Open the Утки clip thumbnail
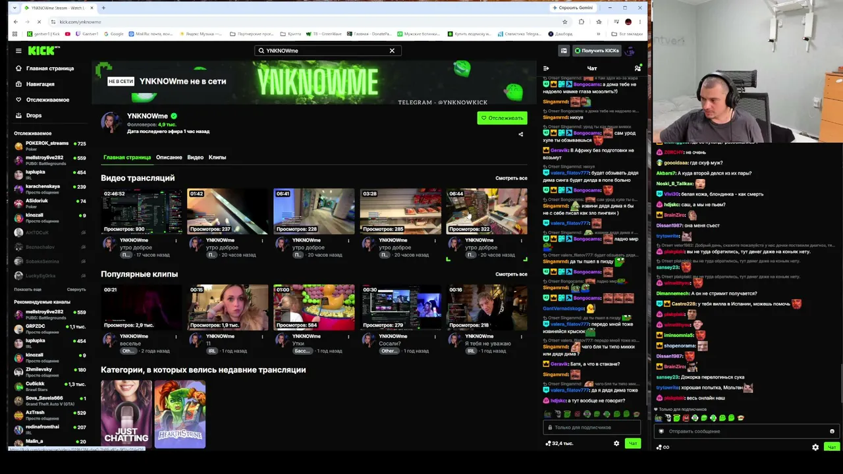This screenshot has width=843, height=474. pyautogui.click(x=314, y=307)
